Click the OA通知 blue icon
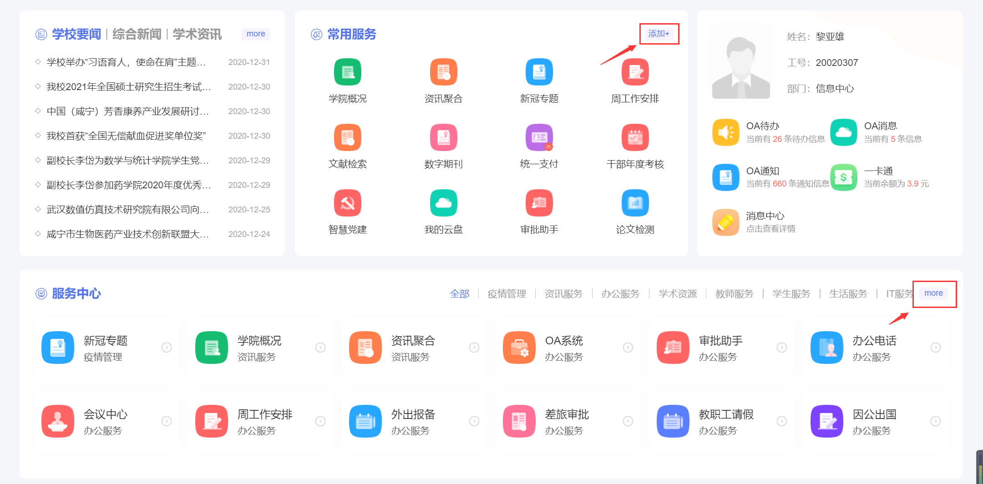This screenshot has width=983, height=484. click(726, 177)
